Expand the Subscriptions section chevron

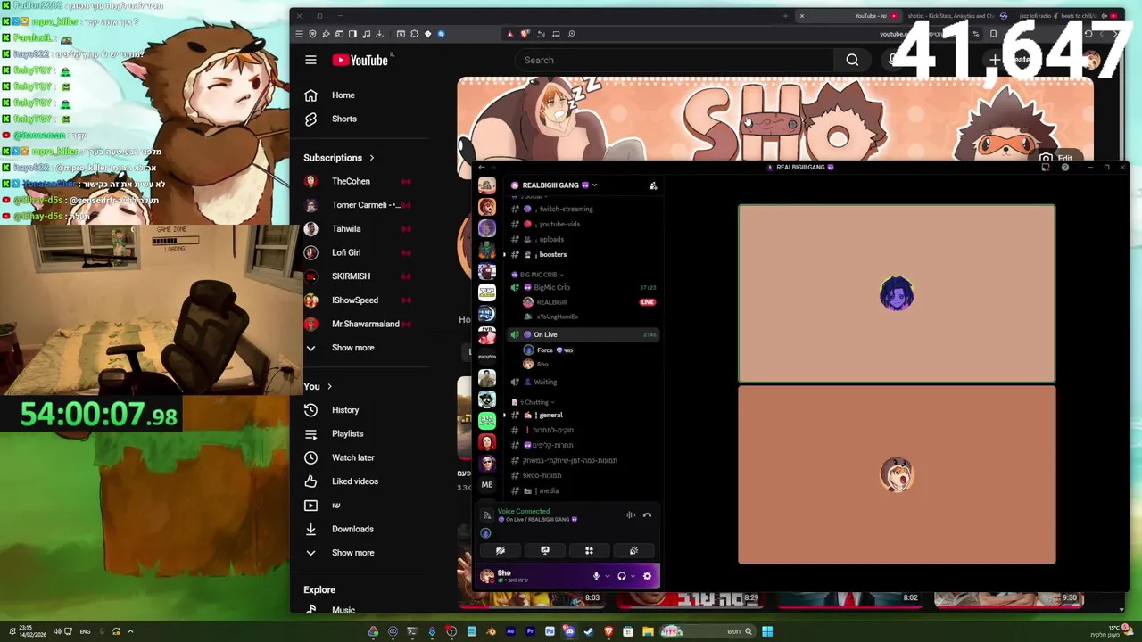click(371, 158)
